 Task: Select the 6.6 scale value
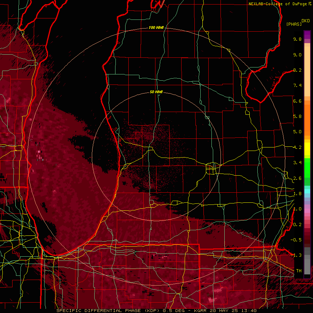(x=297, y=101)
